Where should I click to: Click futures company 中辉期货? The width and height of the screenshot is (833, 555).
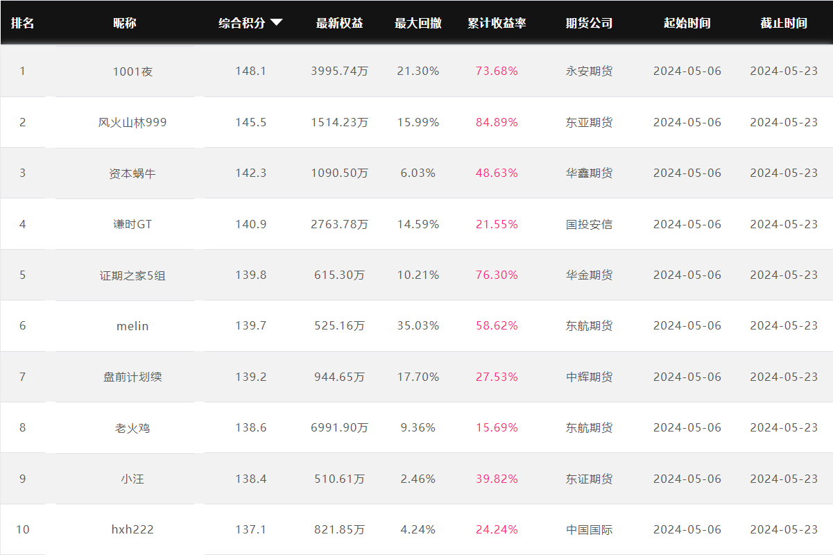[x=589, y=377]
